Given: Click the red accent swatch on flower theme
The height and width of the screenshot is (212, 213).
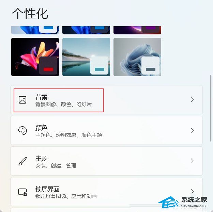Looking at the screenshot, I should [x=48, y=69].
